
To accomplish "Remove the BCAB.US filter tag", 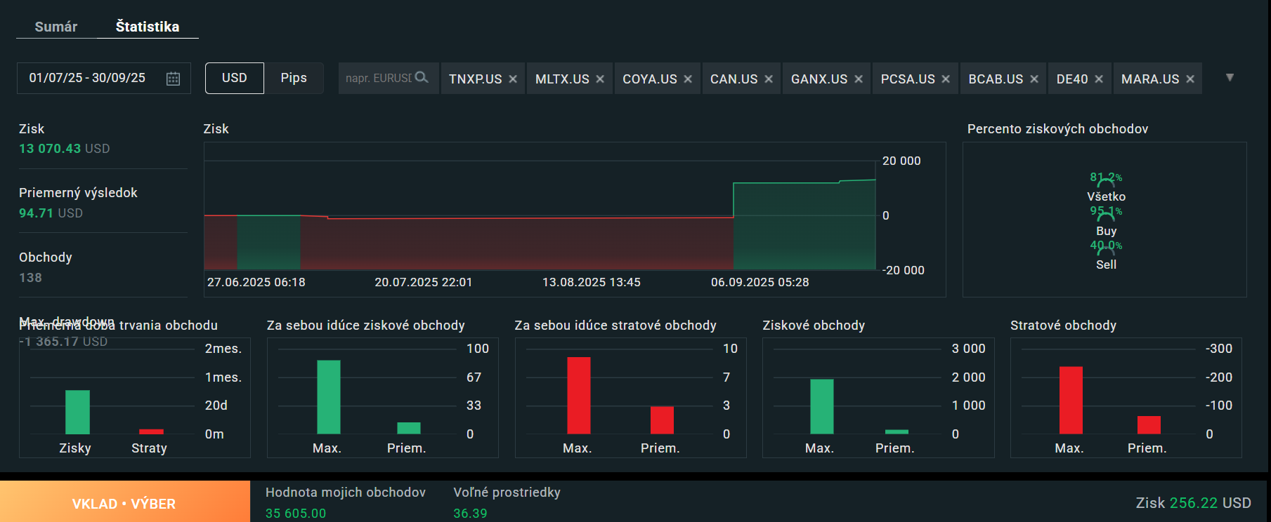I will [1034, 79].
